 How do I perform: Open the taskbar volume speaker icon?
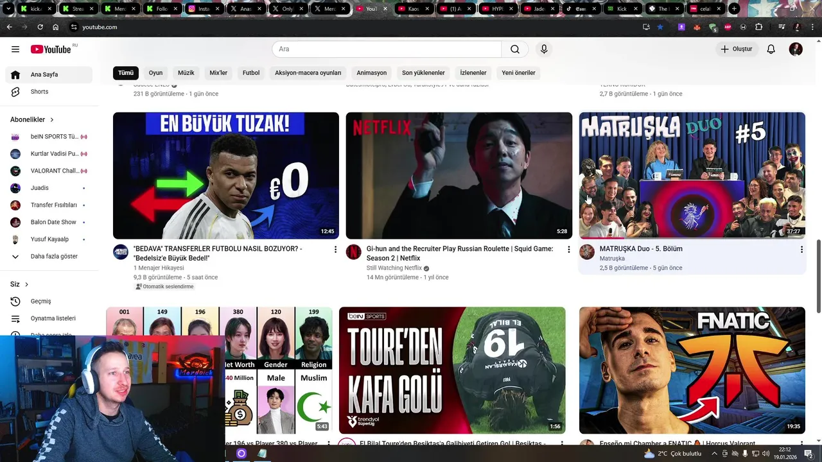point(766,454)
